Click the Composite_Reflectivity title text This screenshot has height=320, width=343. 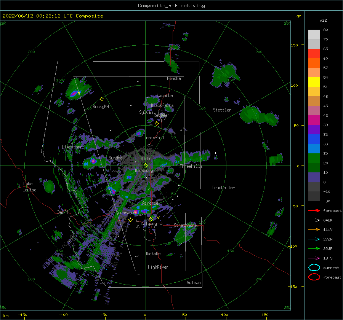tap(171, 6)
